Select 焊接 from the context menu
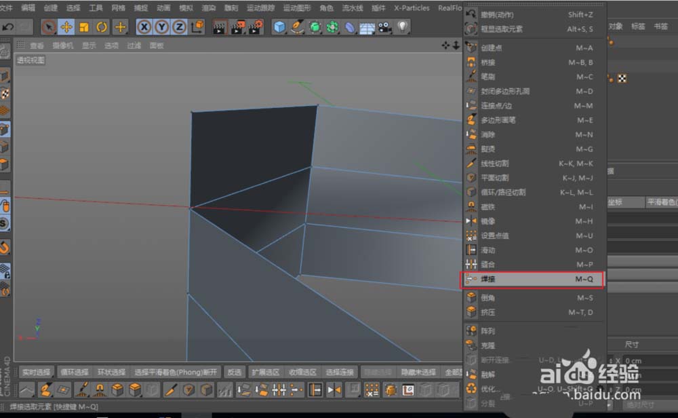Screen dimensions: 678x418 click(x=515, y=279)
